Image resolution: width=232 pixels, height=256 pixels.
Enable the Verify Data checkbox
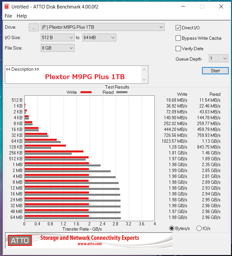click(x=178, y=49)
